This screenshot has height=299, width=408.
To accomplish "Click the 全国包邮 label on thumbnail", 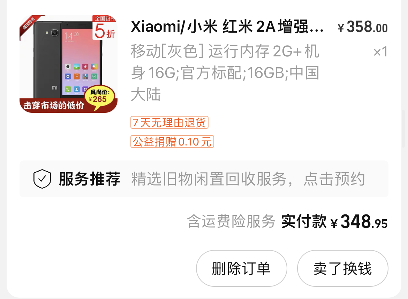I will click(x=105, y=18).
